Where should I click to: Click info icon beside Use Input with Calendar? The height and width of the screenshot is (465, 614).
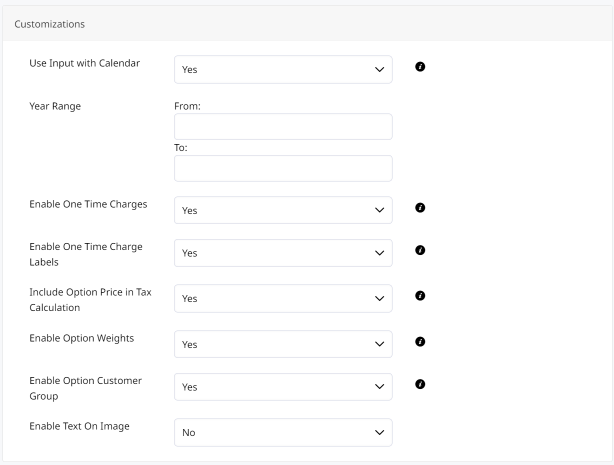pyautogui.click(x=420, y=66)
